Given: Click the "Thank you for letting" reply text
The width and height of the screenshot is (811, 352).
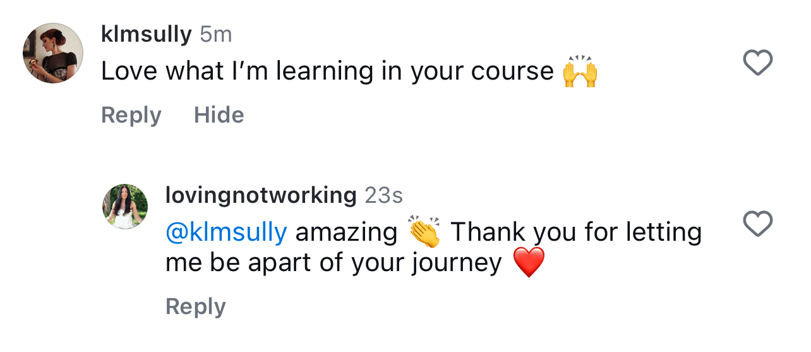Looking at the screenshot, I should click(x=575, y=233).
